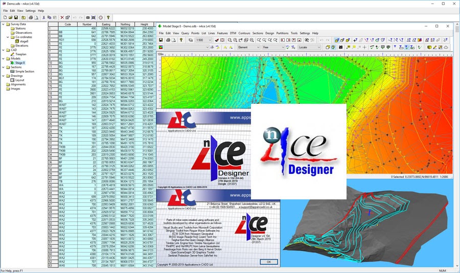Viewport: 460px width, 273px height.
Task: Click the Northing column header
Action: click(125, 25)
